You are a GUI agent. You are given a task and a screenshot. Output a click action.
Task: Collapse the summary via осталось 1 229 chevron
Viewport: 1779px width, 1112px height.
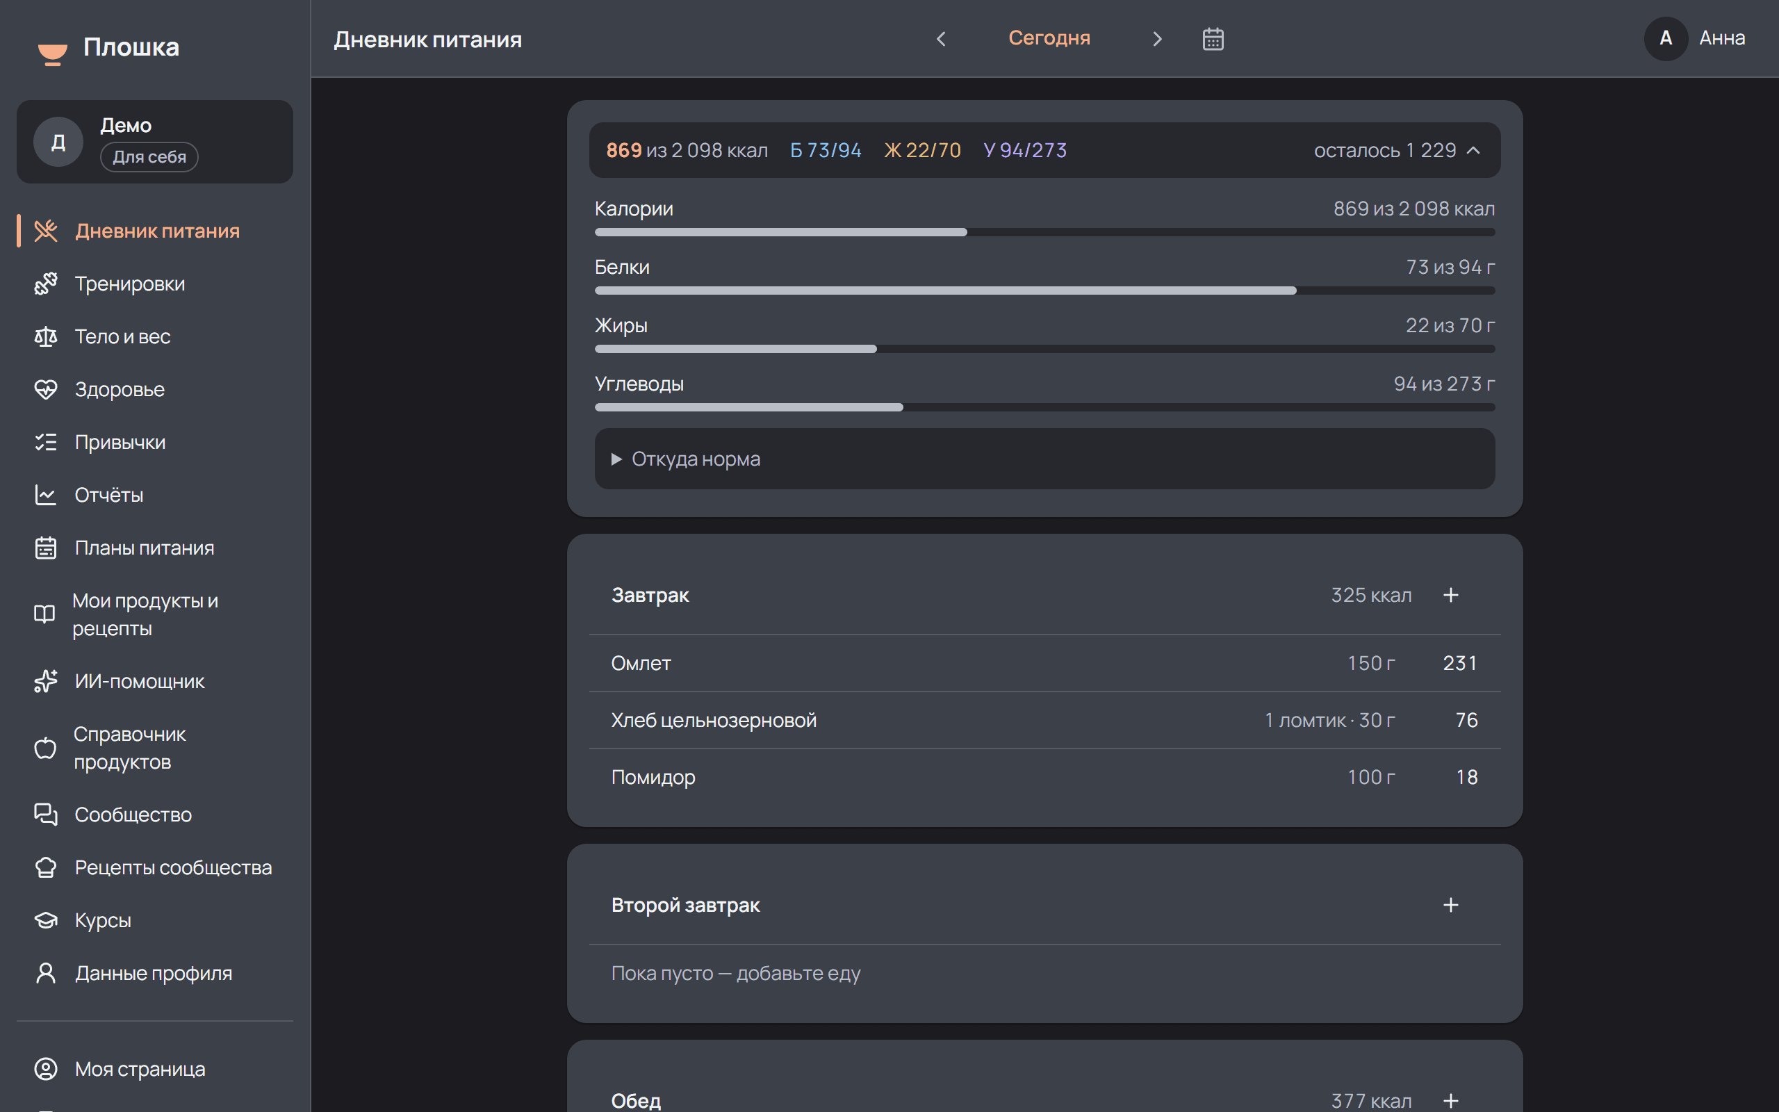(x=1473, y=150)
